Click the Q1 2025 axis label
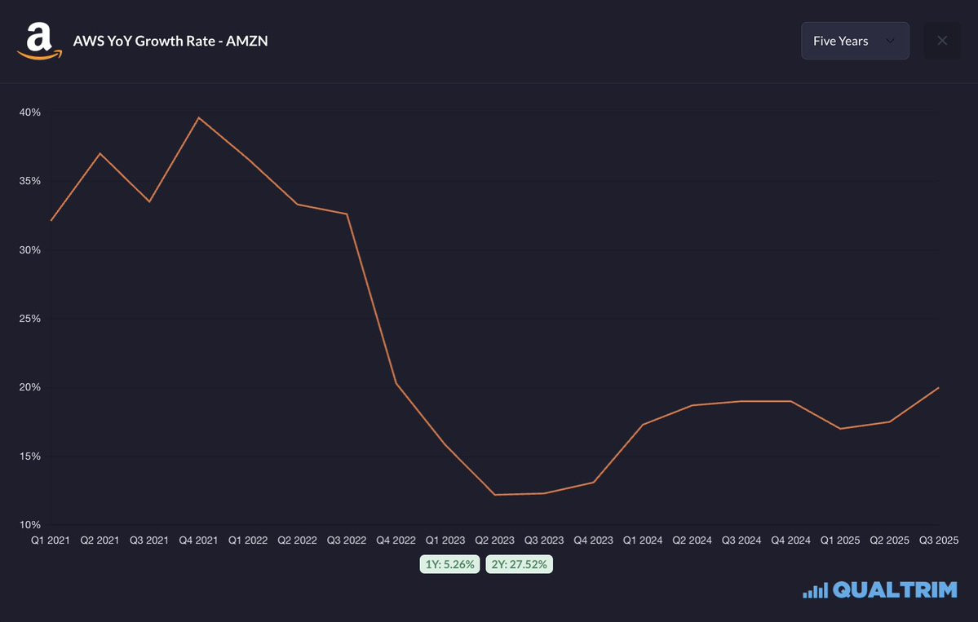This screenshot has height=622, width=978. (840, 540)
